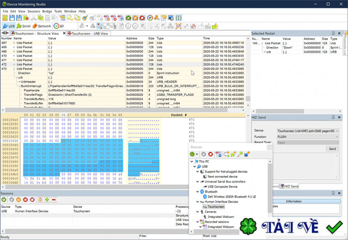Select Usb Packet row number 470
Image resolution: width=348 pixels, height=240 pixels.
point(24,56)
